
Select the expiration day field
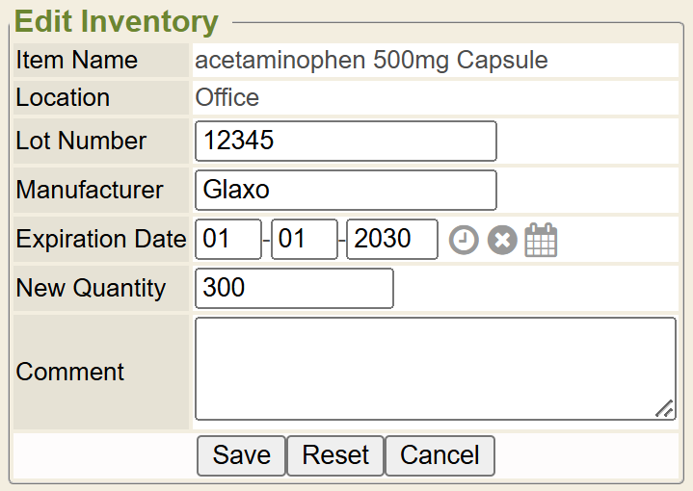click(304, 240)
